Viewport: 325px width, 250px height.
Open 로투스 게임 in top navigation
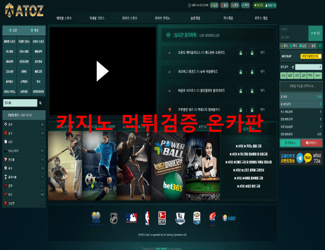coord(261,18)
